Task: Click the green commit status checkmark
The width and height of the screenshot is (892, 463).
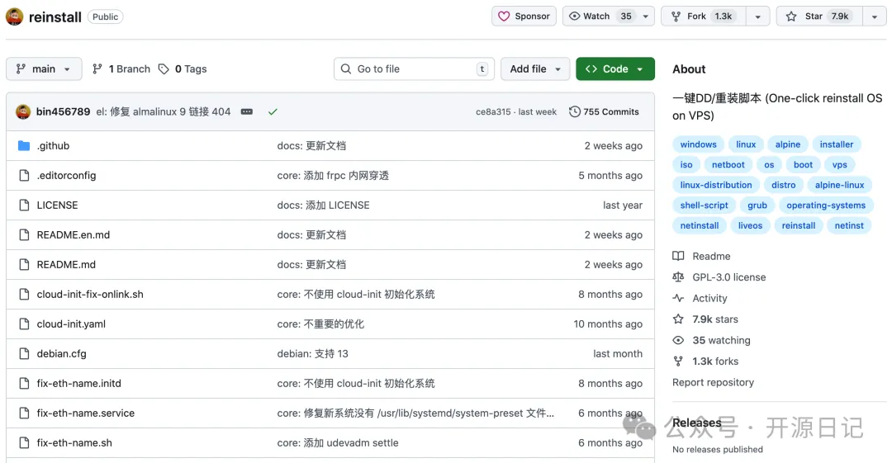Action: click(273, 111)
